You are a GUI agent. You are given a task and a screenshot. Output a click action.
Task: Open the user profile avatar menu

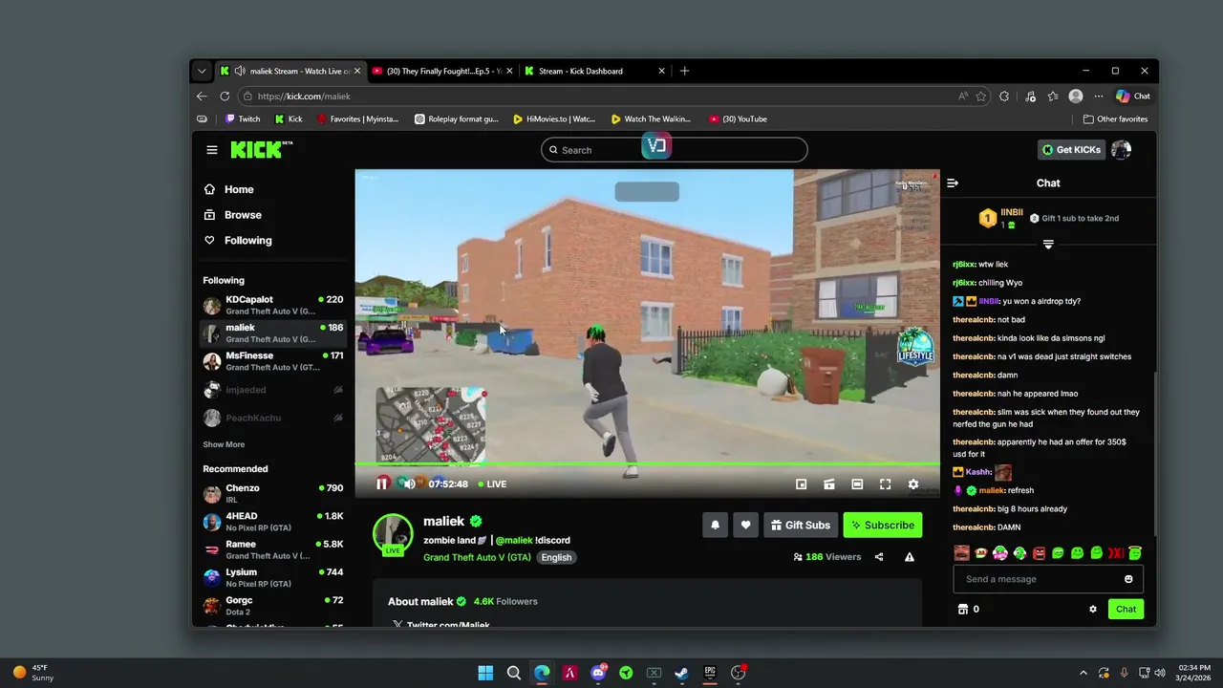[x=1122, y=150]
